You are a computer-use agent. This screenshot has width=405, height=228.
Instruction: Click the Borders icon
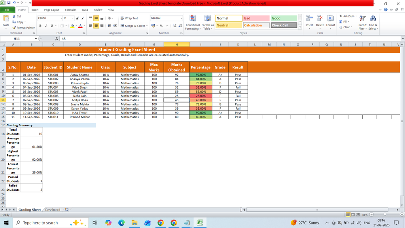point(62,26)
